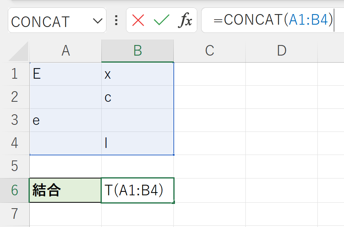Viewport: 344px width, 227px height.
Task: Open the Insert Function fx dialog
Action: click(x=185, y=20)
